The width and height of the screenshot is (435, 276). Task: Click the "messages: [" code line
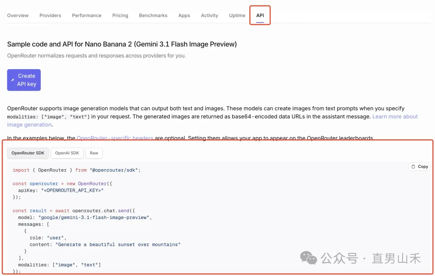(33, 224)
